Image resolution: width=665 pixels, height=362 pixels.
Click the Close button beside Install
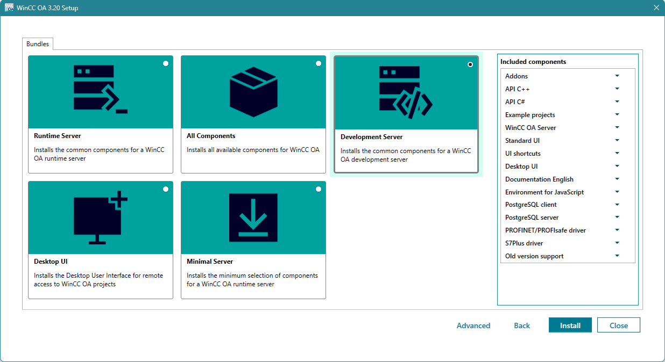[x=619, y=325]
